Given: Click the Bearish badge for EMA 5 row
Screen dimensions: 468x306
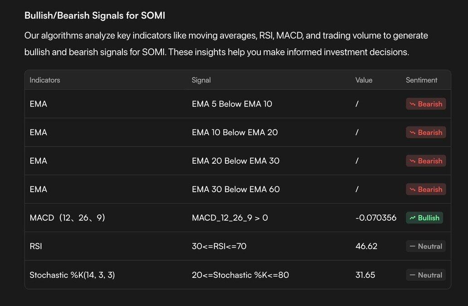Looking at the screenshot, I should pos(425,104).
